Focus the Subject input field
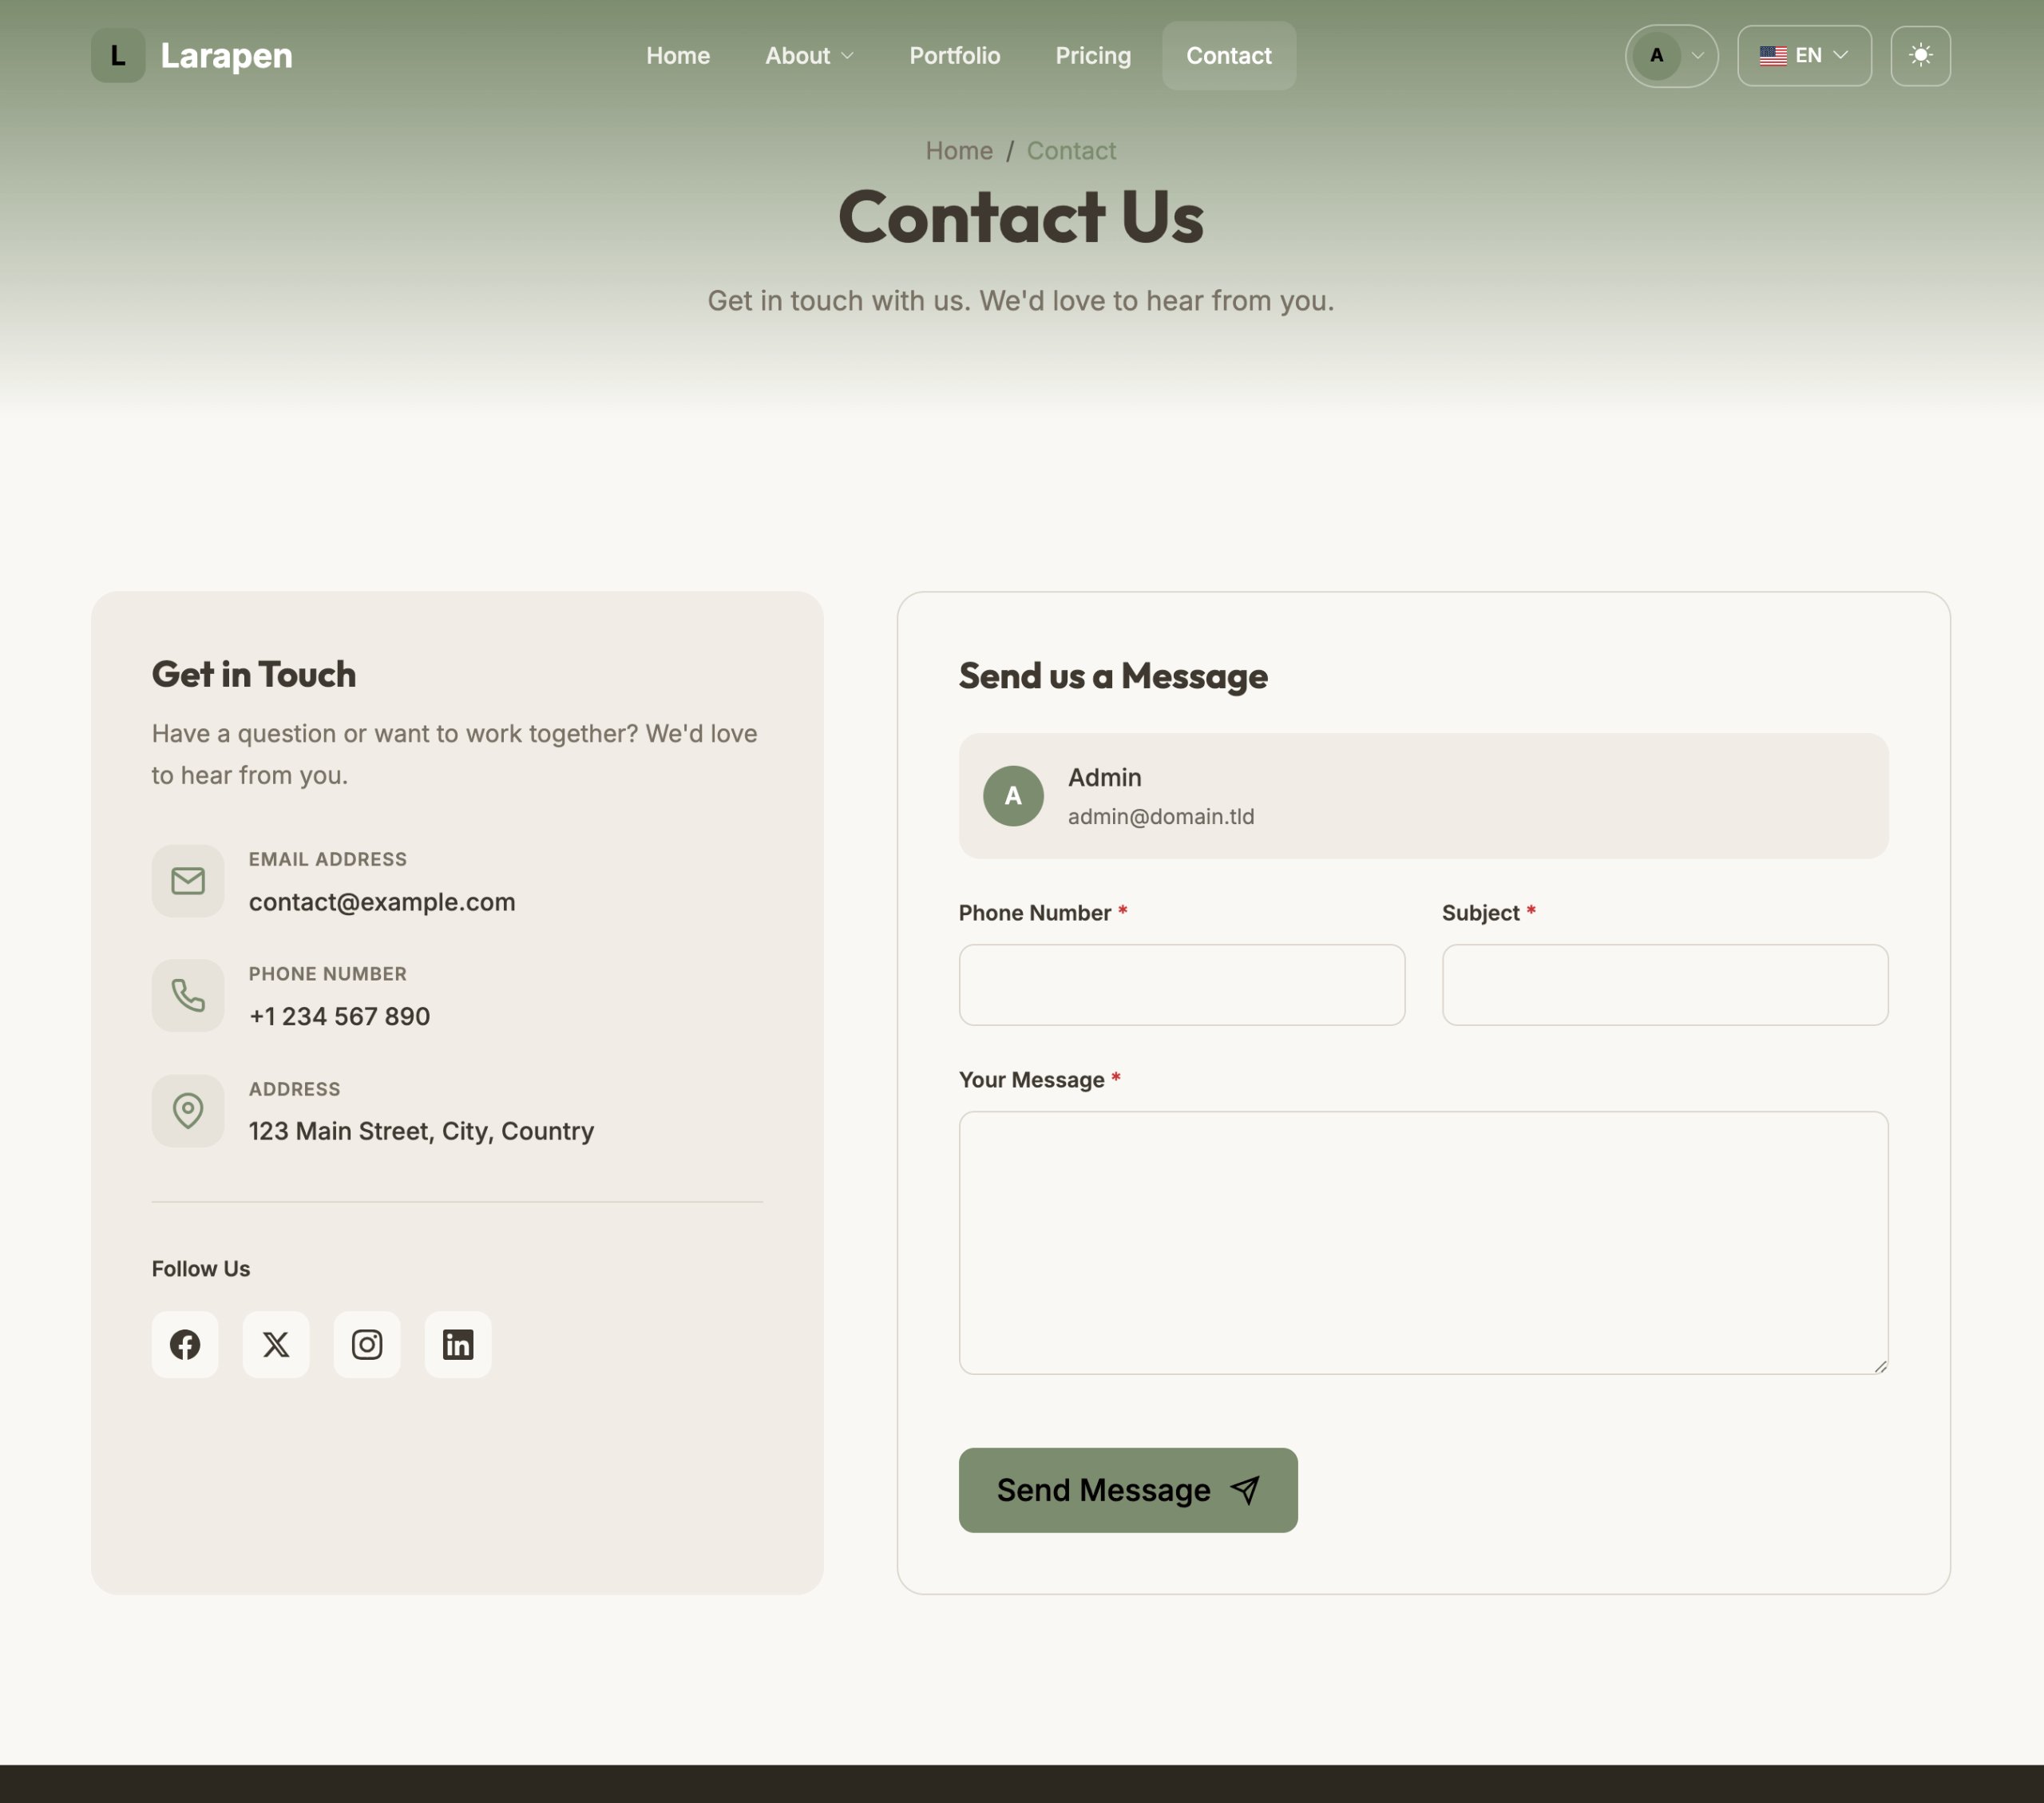The width and height of the screenshot is (2044, 1803). [1664, 984]
